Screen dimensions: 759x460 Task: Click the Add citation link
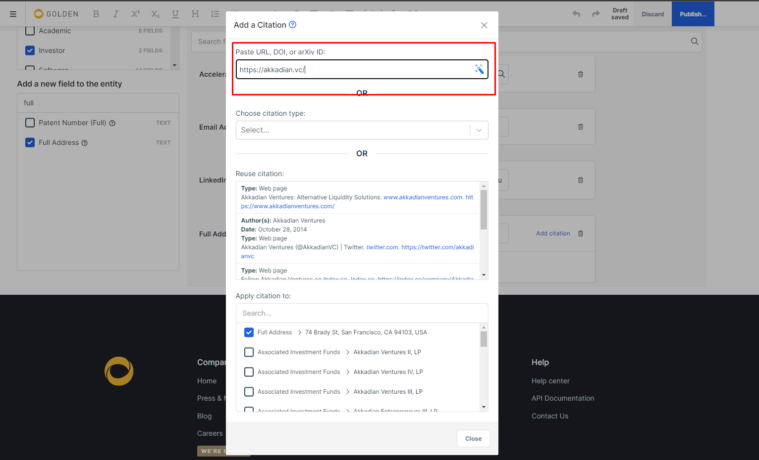click(x=553, y=233)
